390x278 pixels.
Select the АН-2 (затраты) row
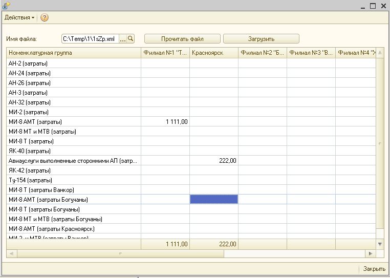click(191, 63)
